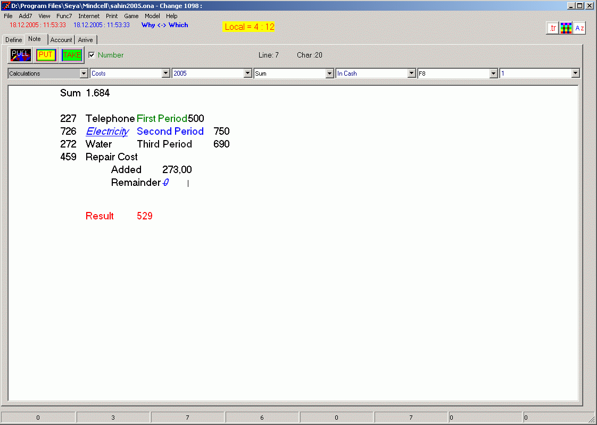This screenshot has height=425, width=597.
Task: Switch to the Account tab
Action: (61, 39)
